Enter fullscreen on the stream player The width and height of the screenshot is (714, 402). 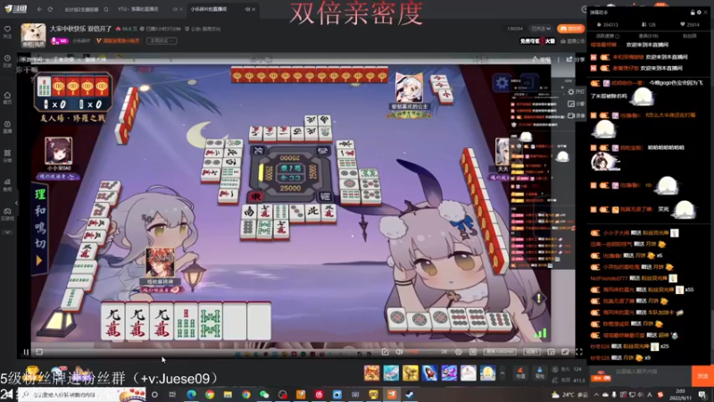[x=578, y=352]
